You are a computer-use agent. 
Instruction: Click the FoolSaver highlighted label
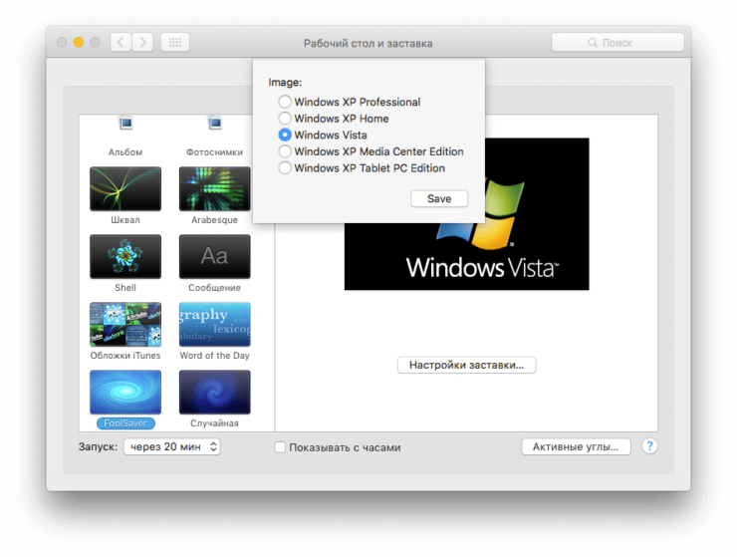click(125, 423)
